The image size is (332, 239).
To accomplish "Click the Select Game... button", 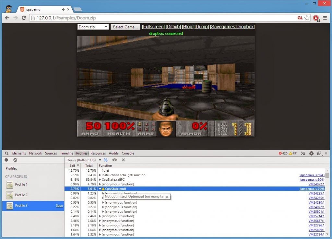I will tap(125, 27).
